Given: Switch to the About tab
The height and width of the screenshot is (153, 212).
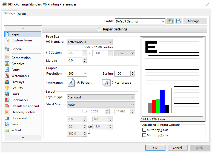Looking at the screenshot, I should point(22,14).
